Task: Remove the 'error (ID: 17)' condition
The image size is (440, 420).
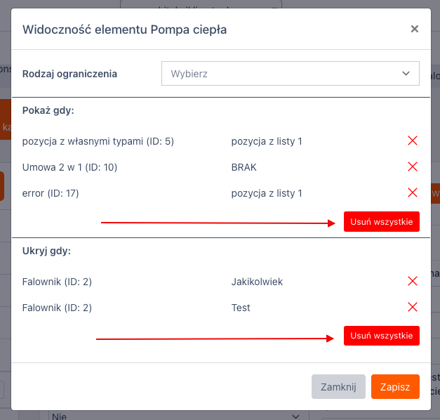Action: 413,193
